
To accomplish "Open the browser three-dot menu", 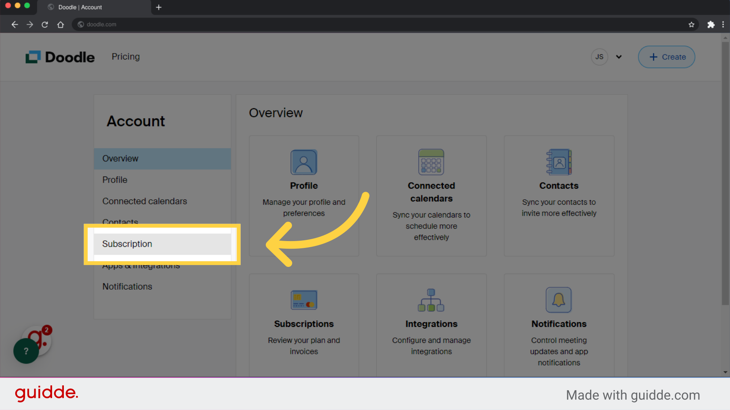I will [x=724, y=24].
